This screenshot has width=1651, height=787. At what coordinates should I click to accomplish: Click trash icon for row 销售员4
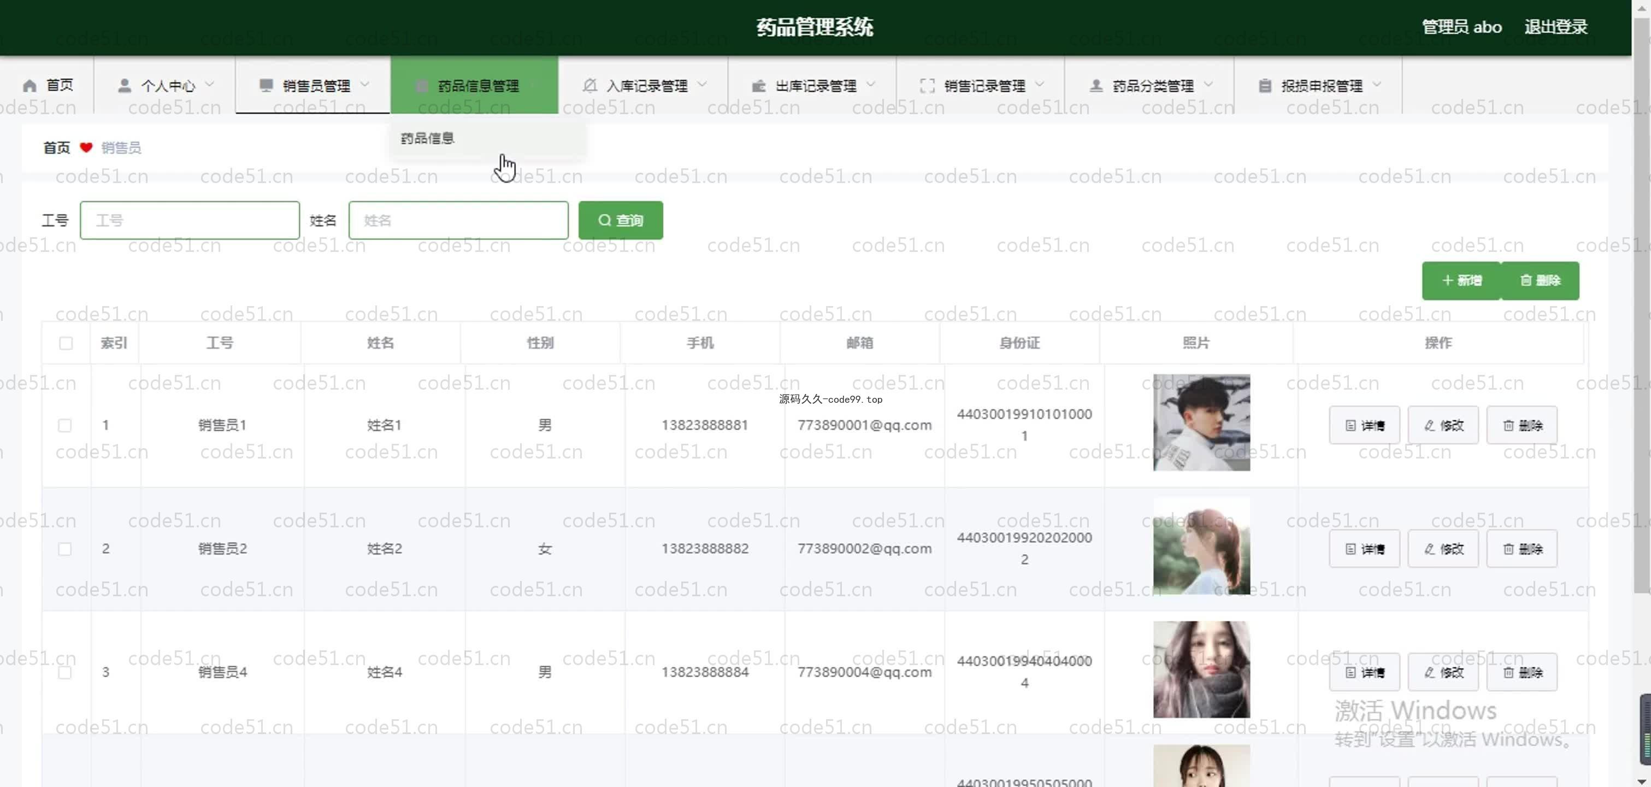click(x=1509, y=672)
